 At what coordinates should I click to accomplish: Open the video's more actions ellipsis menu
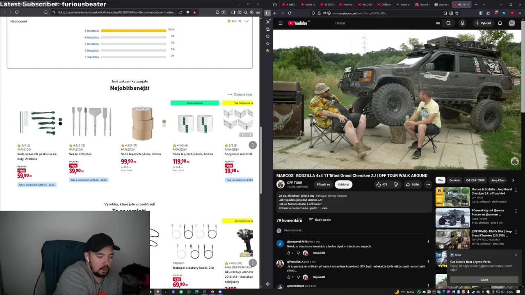tap(428, 184)
